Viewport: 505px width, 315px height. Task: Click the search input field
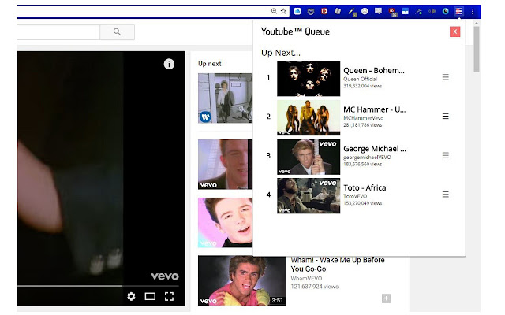(58, 31)
